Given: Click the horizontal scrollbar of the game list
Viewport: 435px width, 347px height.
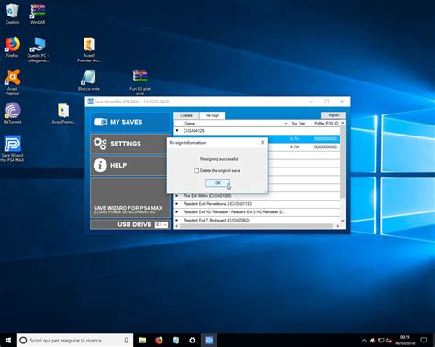Looking at the screenshot, I should coord(256,226).
